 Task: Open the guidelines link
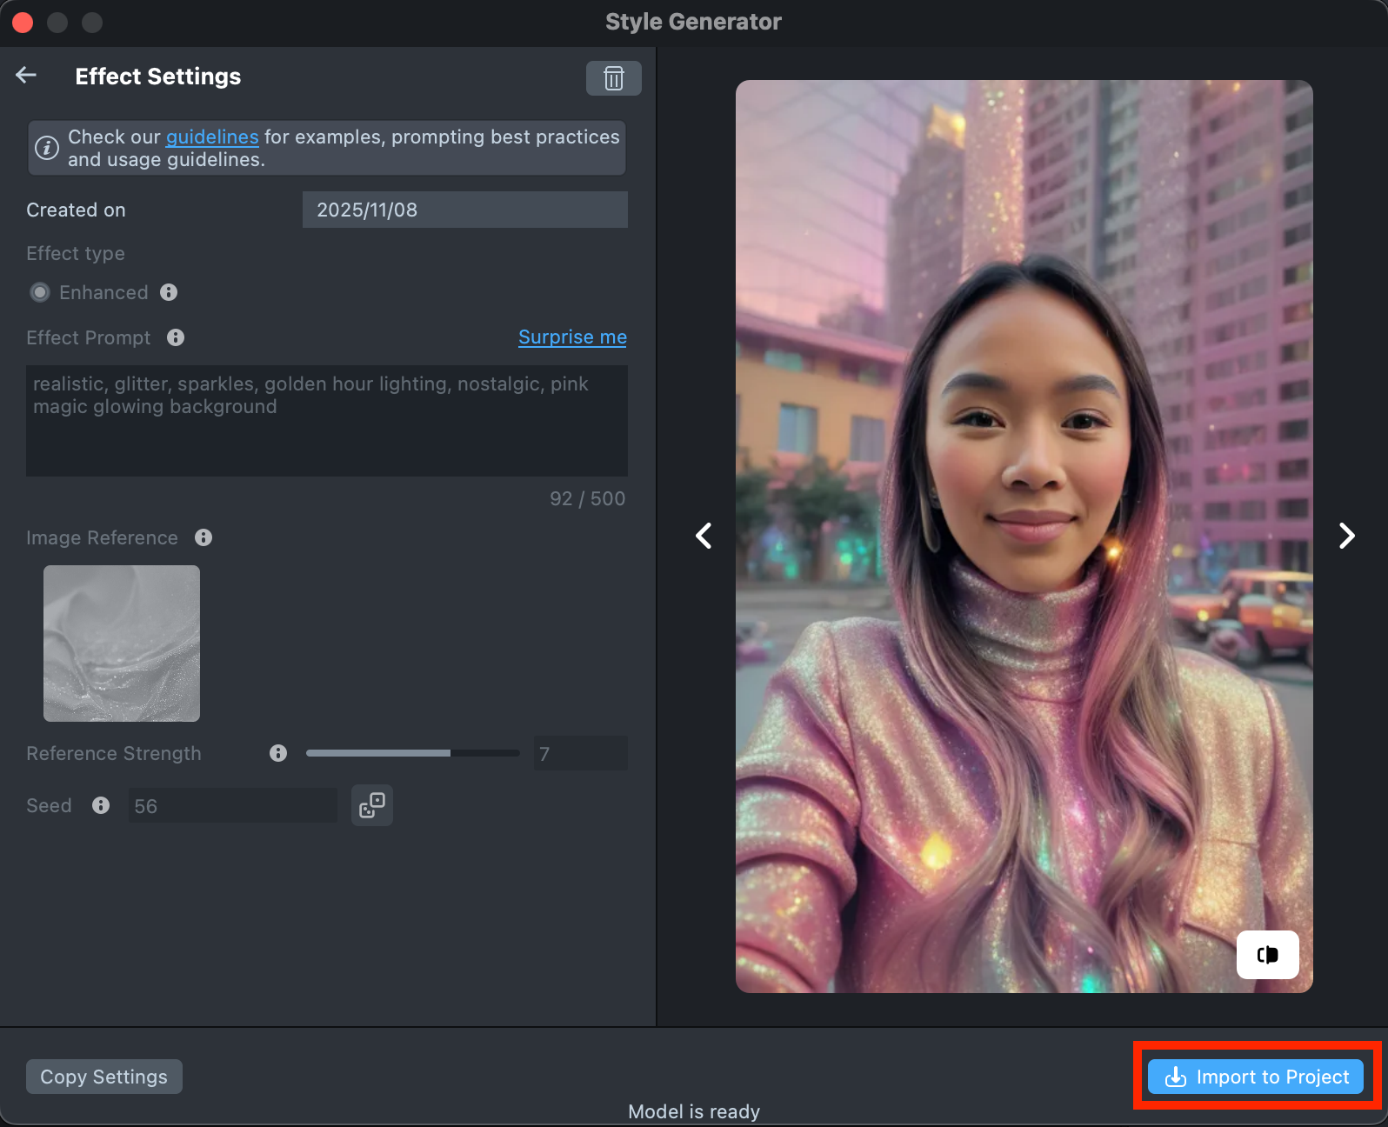coord(212,137)
